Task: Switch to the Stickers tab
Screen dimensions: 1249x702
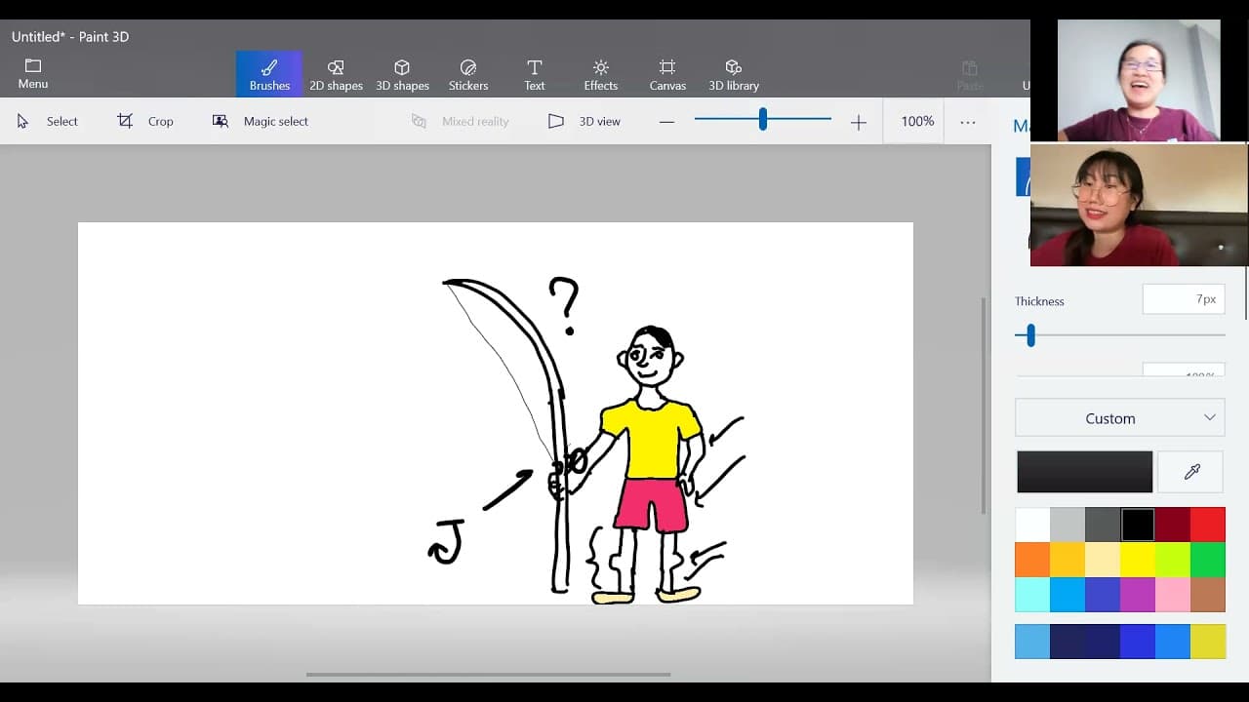Action: coord(468,74)
